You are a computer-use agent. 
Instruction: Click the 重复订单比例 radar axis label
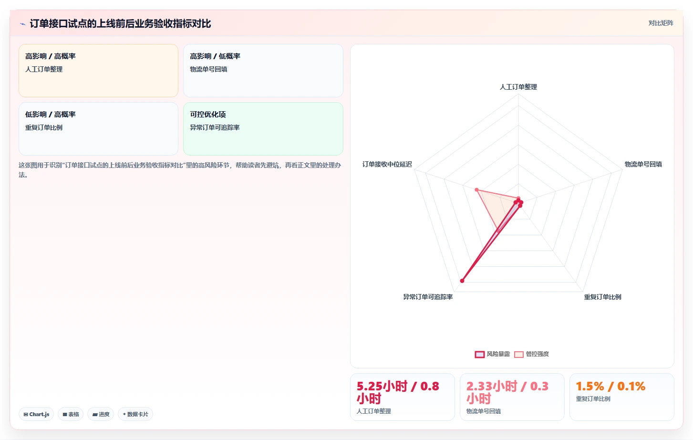coord(602,297)
